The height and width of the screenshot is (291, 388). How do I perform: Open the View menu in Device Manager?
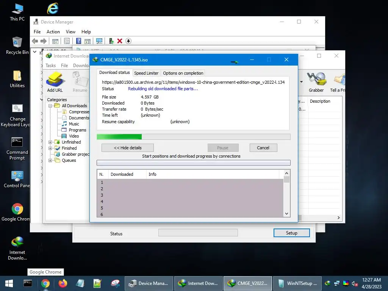pos(70,32)
